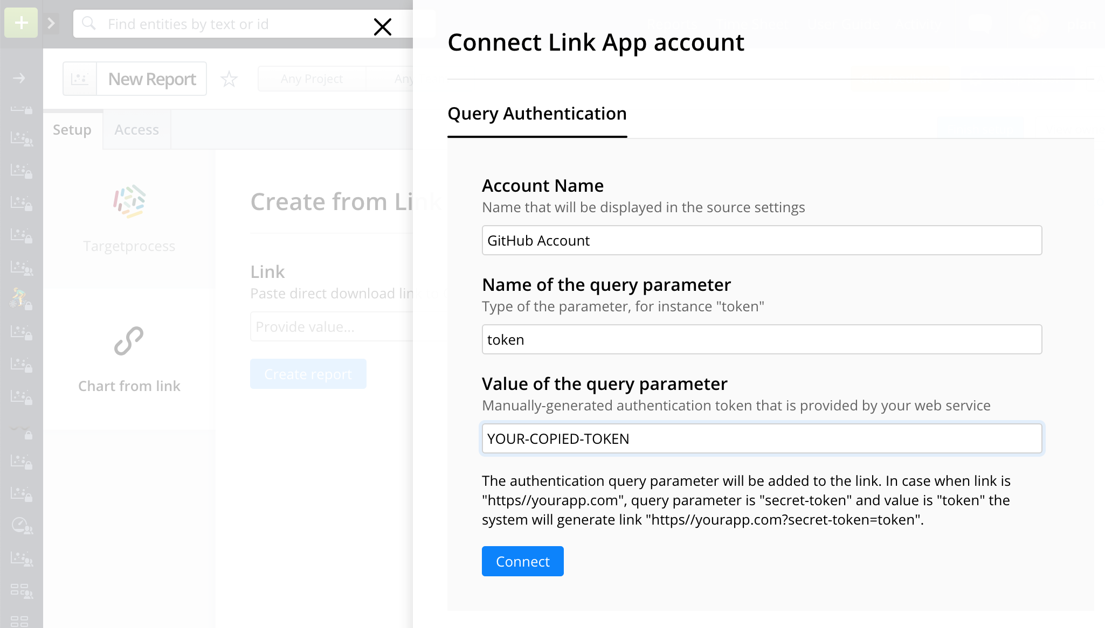Select the Query Authentication tab
1105x628 pixels.
click(x=537, y=114)
